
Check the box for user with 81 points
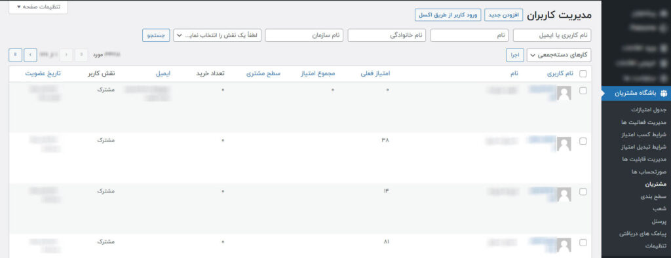(x=583, y=242)
